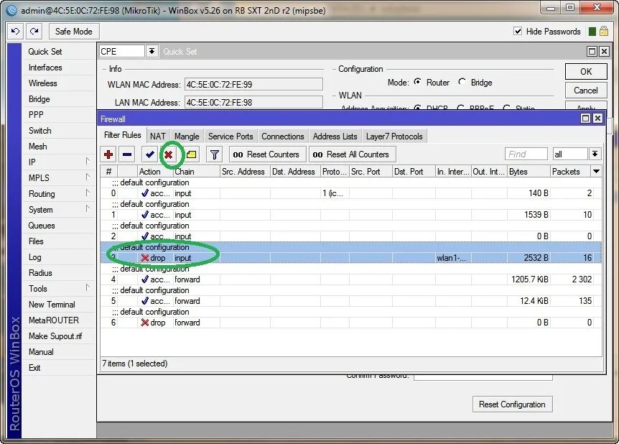This screenshot has height=444, width=619.
Task: Click the redo arrow icon
Action: 34,31
